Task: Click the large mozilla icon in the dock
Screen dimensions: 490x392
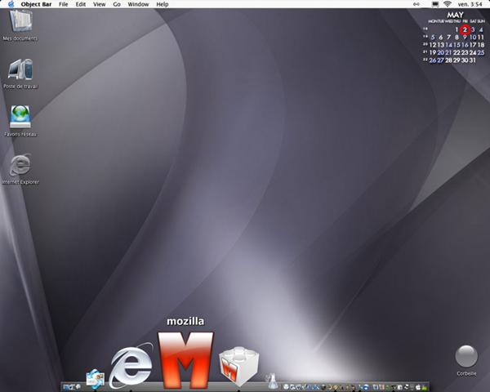Action: click(x=186, y=359)
